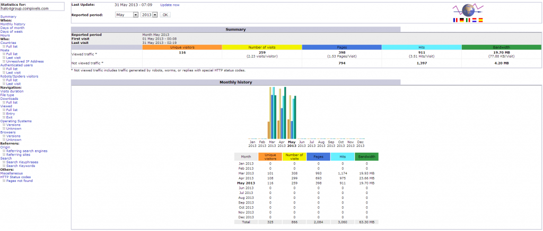Open Miscellaneous report link
543x231 pixels.
(x=12, y=173)
